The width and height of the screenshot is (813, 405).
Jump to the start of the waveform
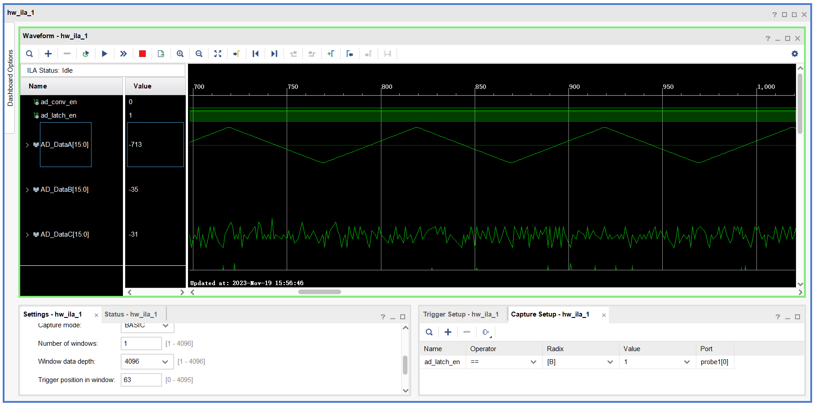[255, 54]
